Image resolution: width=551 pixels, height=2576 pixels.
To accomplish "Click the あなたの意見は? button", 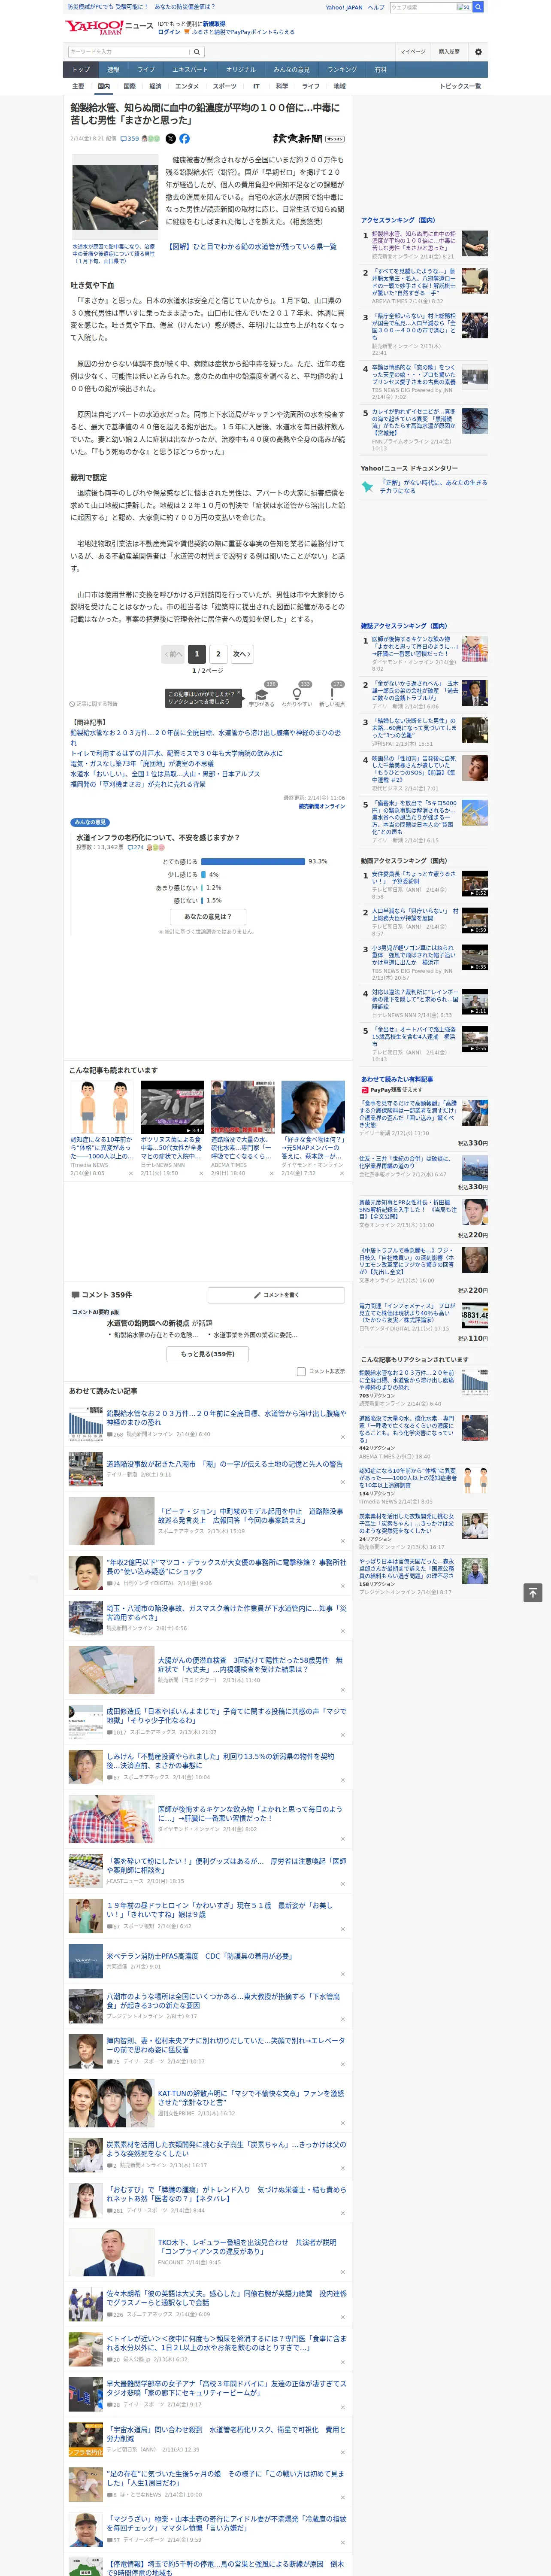I will [x=208, y=916].
